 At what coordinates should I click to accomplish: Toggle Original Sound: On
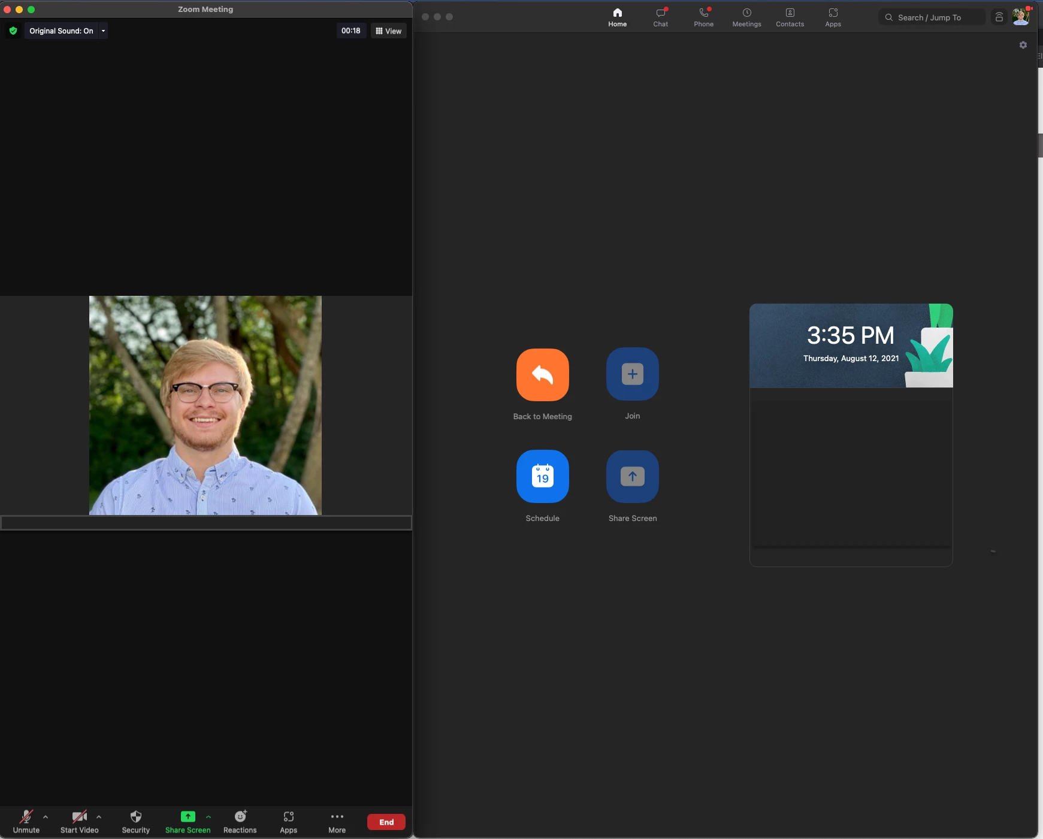[x=61, y=31]
